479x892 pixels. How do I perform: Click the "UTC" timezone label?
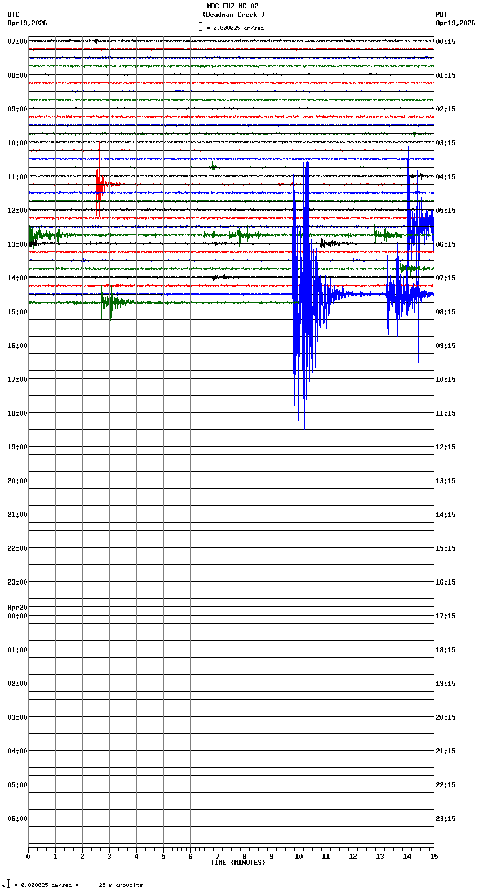[x=14, y=15]
